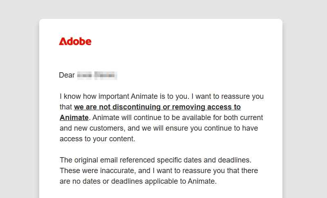Viewport: 327px width, 198px height.
Task: Click gray area above the email card
Action: pyautogui.click(x=163, y=9)
